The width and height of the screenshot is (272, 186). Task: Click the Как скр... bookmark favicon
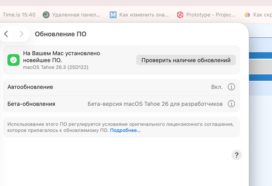point(247,15)
